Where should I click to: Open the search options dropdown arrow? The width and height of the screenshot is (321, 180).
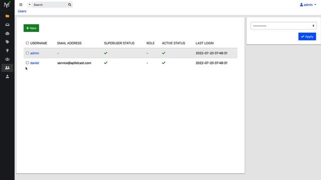30,4
